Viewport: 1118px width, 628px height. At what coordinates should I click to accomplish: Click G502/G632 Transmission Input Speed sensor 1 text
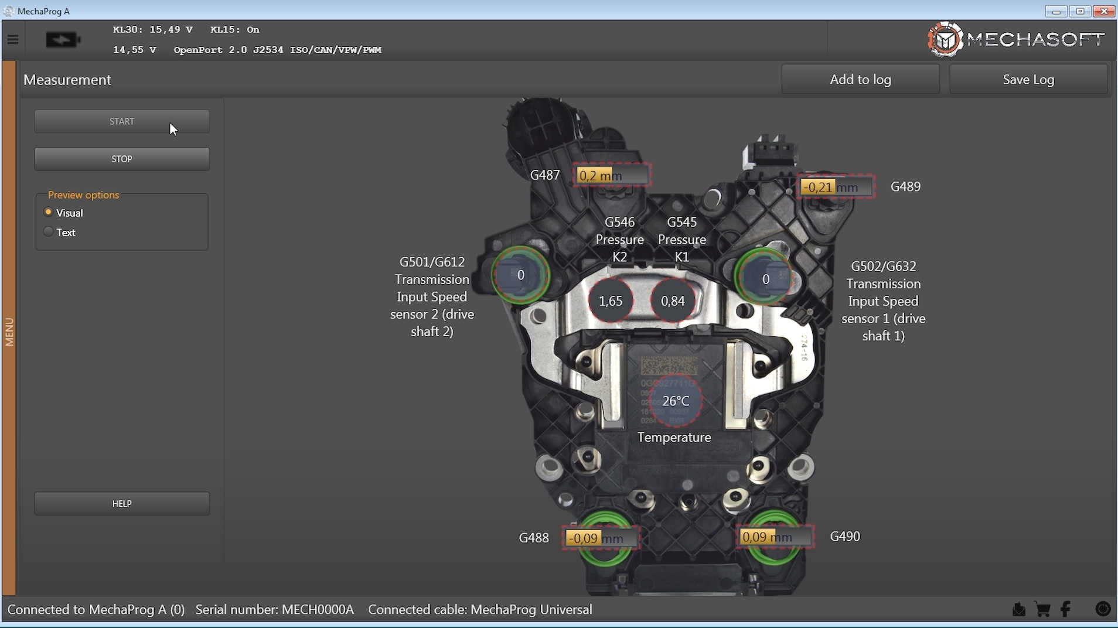click(x=884, y=301)
